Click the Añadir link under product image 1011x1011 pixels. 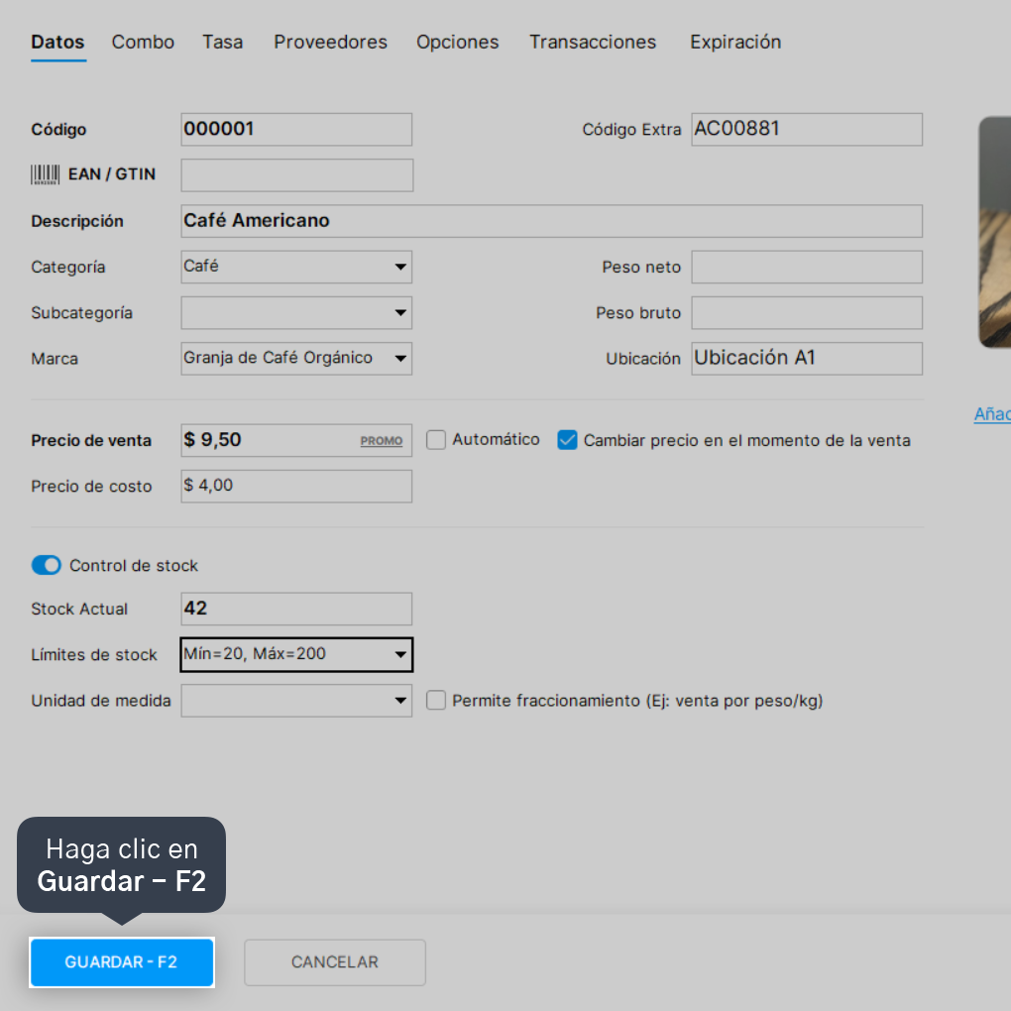[992, 414]
